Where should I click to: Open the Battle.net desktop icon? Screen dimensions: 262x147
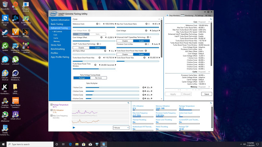(x=16, y=19)
